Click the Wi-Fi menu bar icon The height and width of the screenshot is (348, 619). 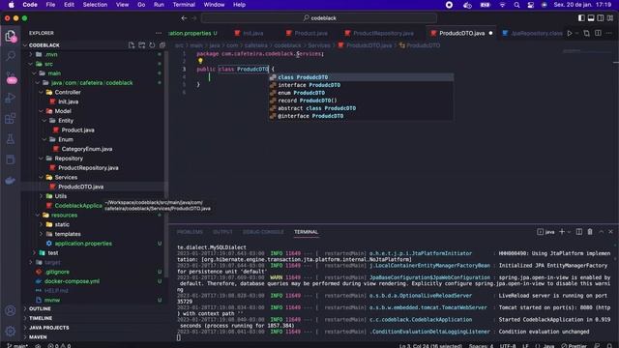point(502,5)
